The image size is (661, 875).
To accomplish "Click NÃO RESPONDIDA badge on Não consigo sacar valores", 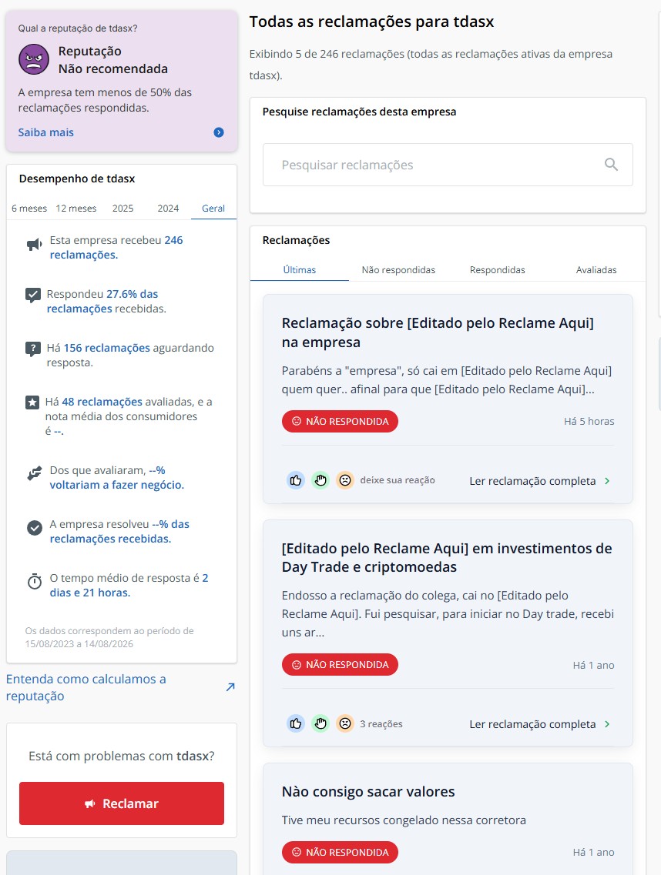I will pyautogui.click(x=340, y=852).
